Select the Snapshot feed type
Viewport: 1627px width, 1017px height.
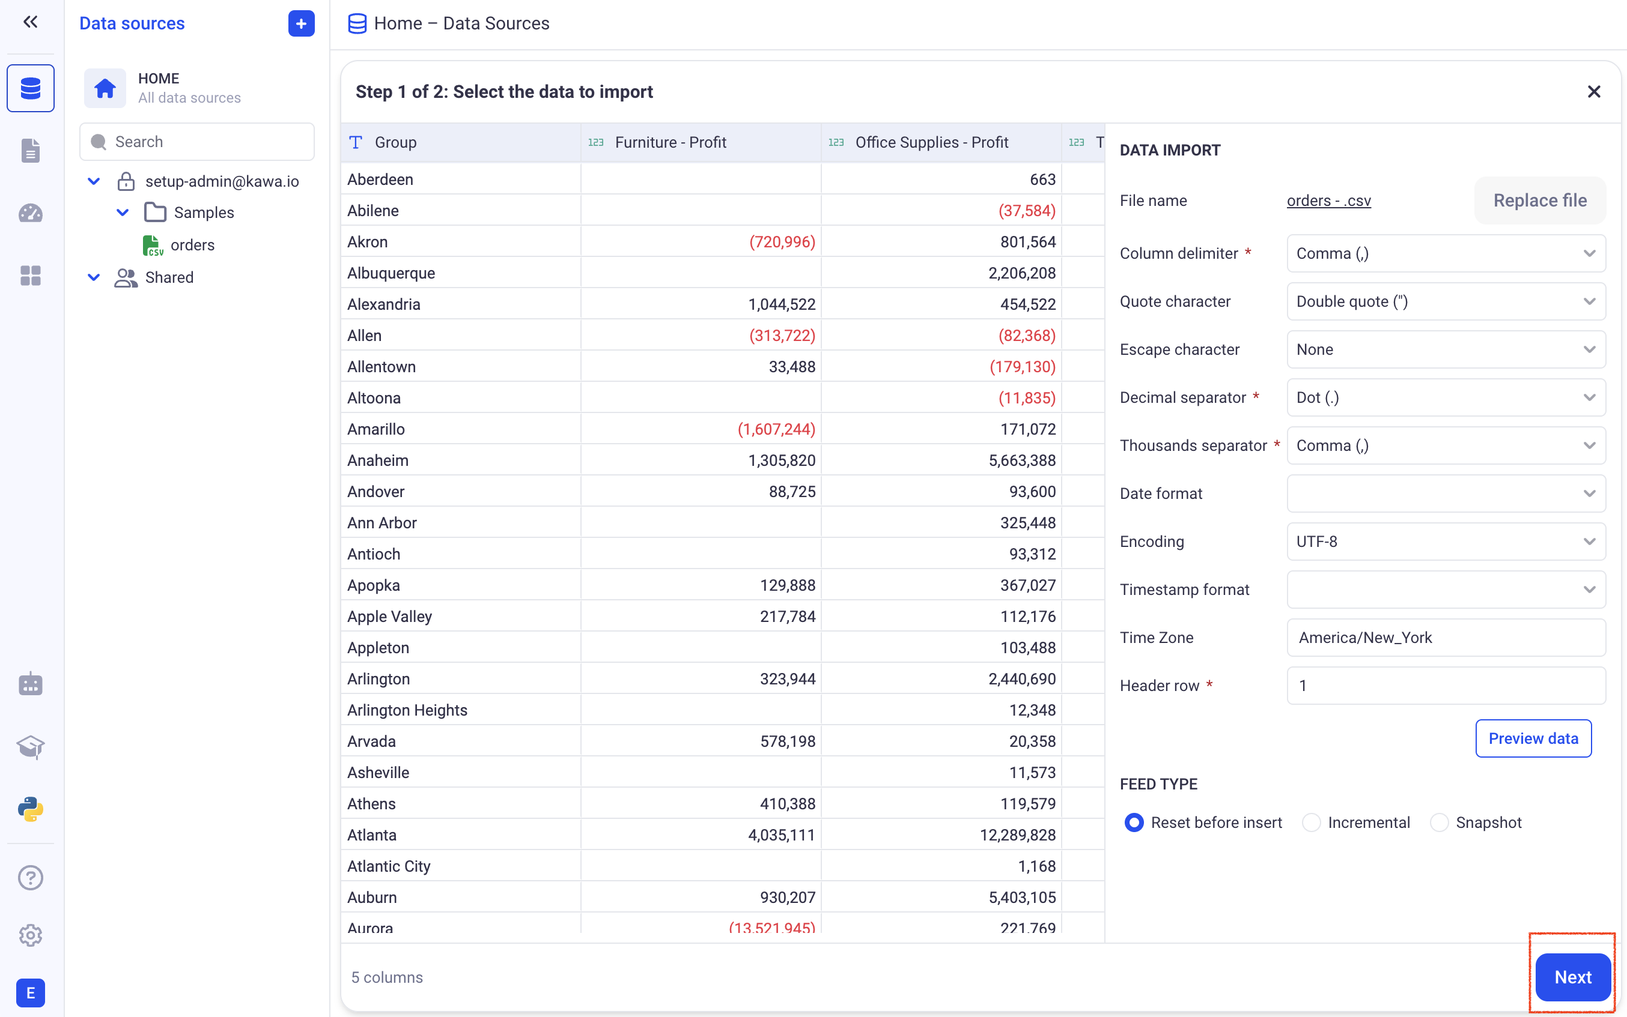(x=1439, y=822)
